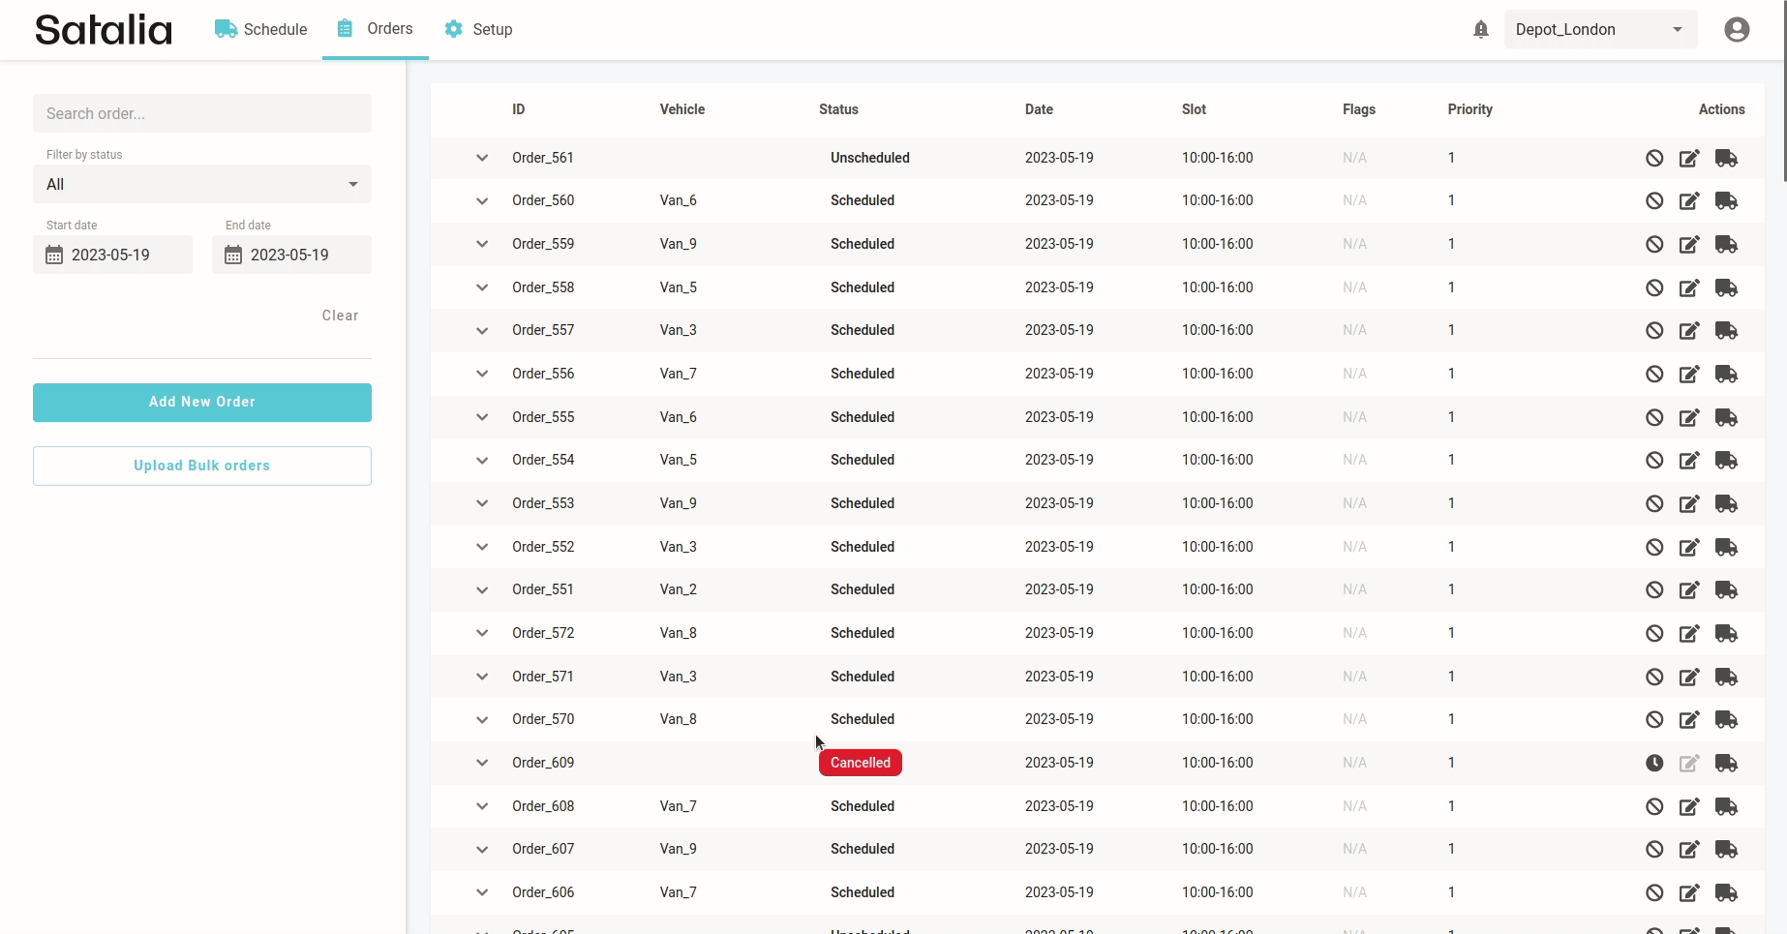Click the cancel icon for Order_606

1654,893
